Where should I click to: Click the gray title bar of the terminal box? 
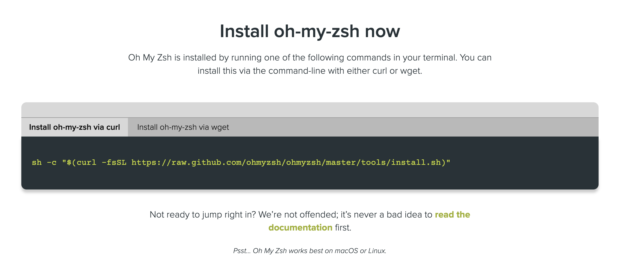[x=310, y=110]
